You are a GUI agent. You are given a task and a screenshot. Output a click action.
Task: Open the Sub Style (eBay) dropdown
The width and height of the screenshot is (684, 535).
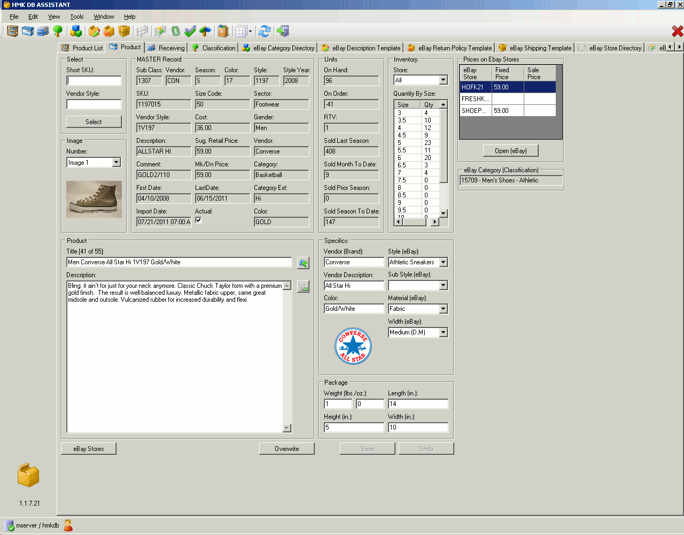[443, 286]
